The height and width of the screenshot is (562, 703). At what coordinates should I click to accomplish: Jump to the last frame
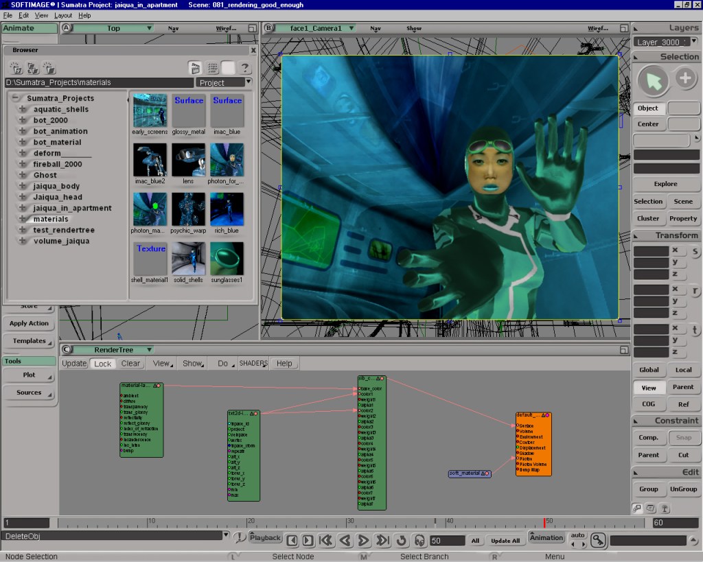[383, 541]
